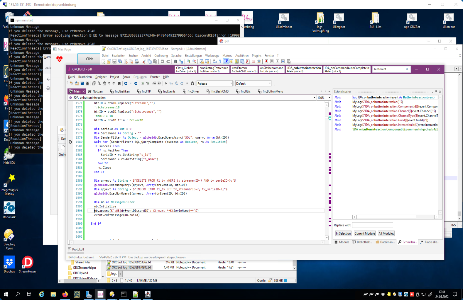Start macro recording in Notepad++ toolbar
463x300 pixels.
click(x=266, y=62)
